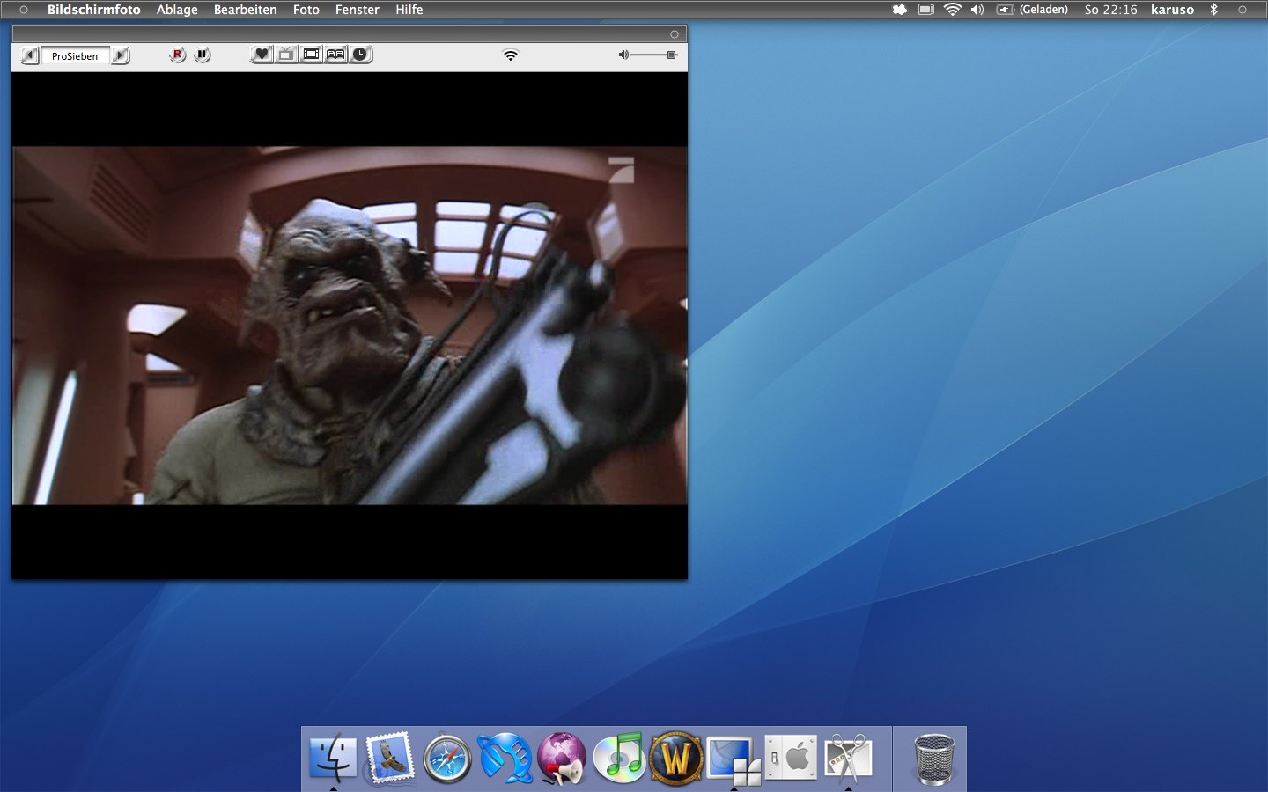The height and width of the screenshot is (792, 1268).
Task: Open the Fenster menu
Action: point(357,10)
